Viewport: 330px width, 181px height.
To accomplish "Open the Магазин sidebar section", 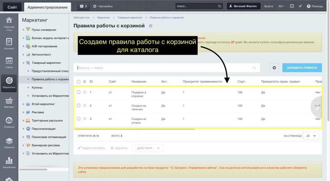I will pos(9,103).
